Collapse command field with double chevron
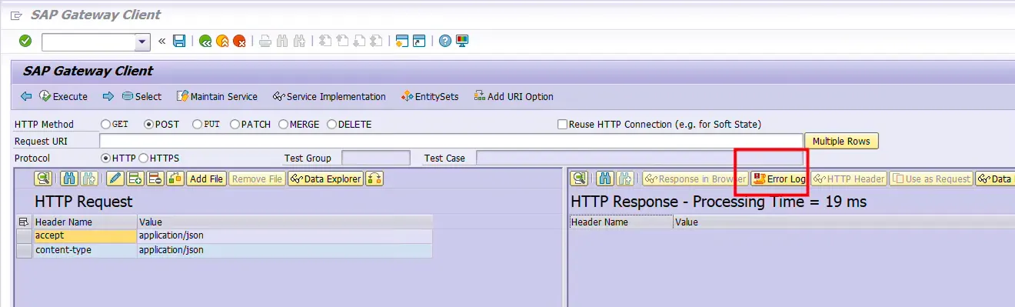 click(162, 42)
